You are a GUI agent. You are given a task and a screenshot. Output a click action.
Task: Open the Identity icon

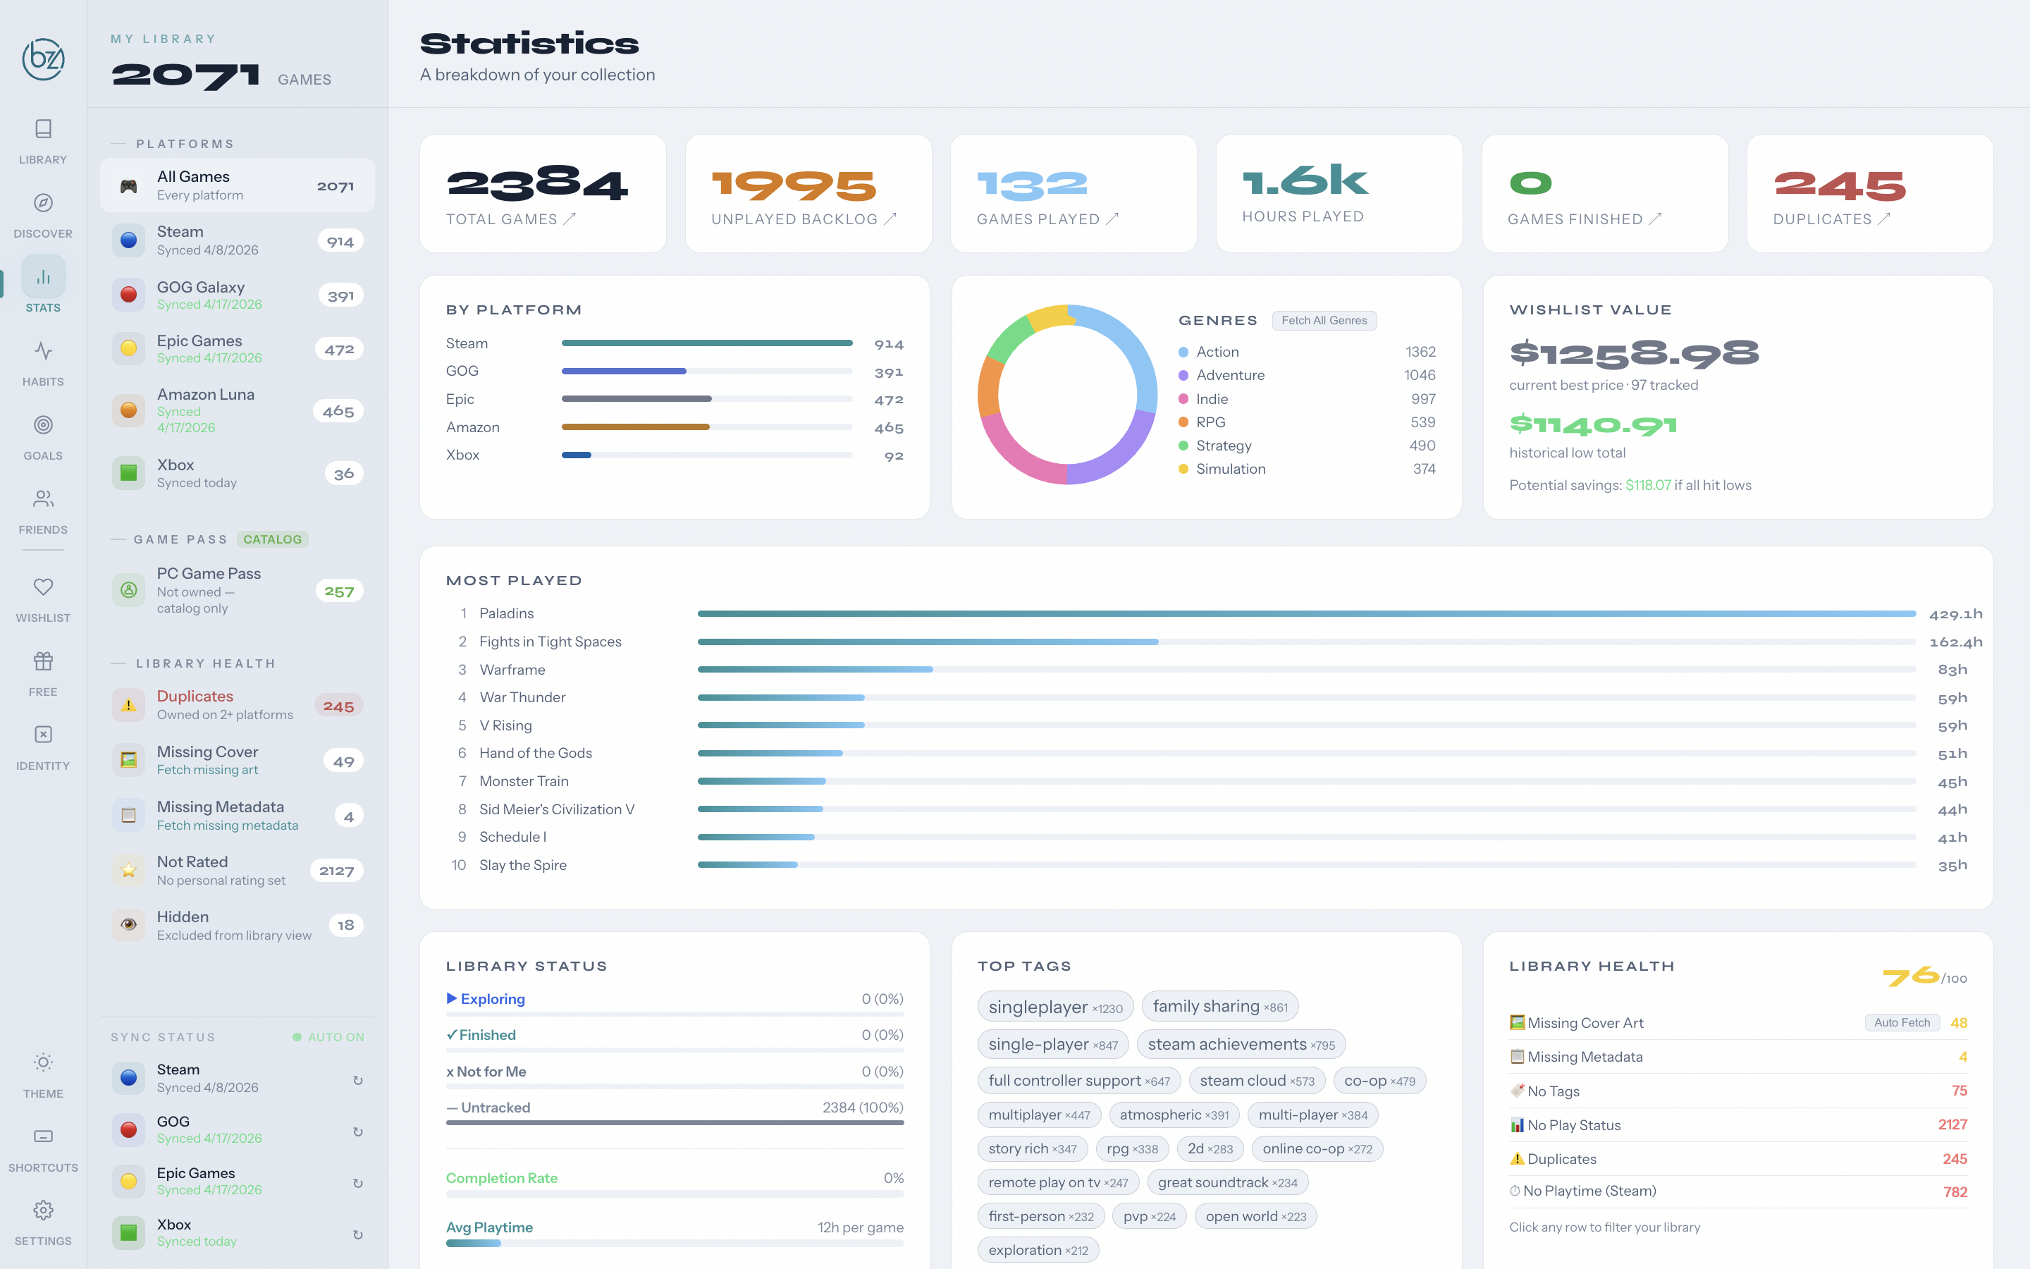43,735
